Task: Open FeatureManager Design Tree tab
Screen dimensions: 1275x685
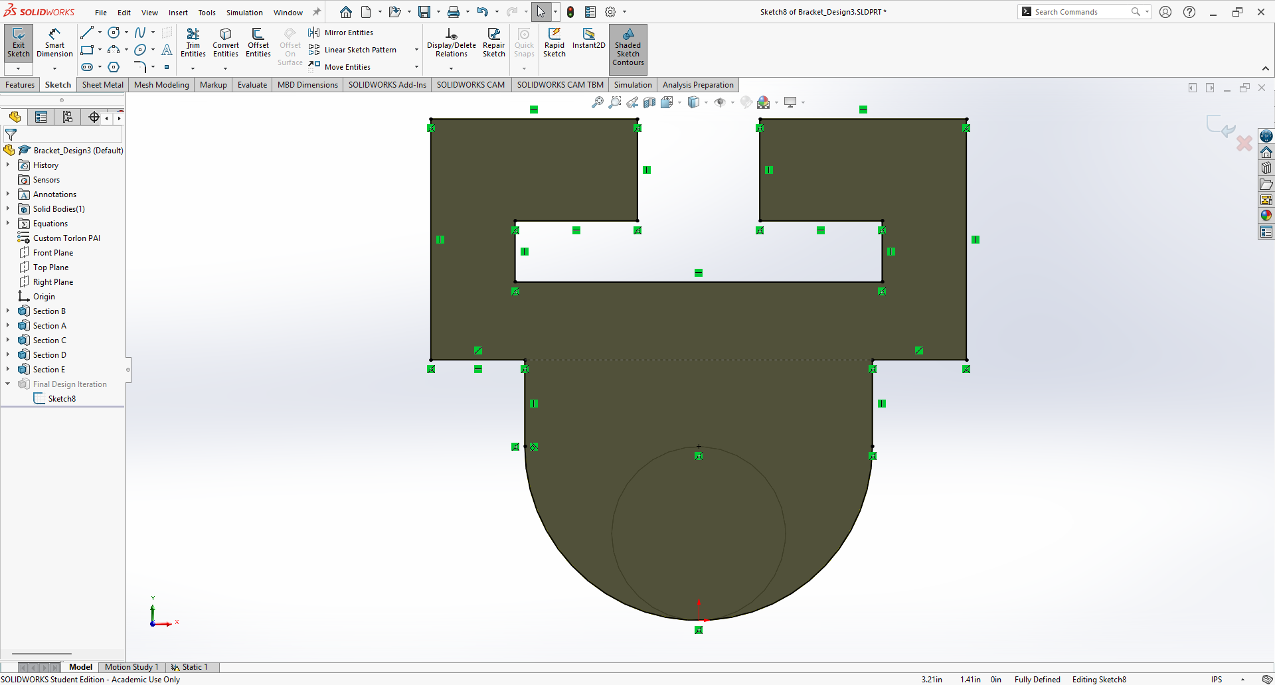Action: tap(15, 117)
